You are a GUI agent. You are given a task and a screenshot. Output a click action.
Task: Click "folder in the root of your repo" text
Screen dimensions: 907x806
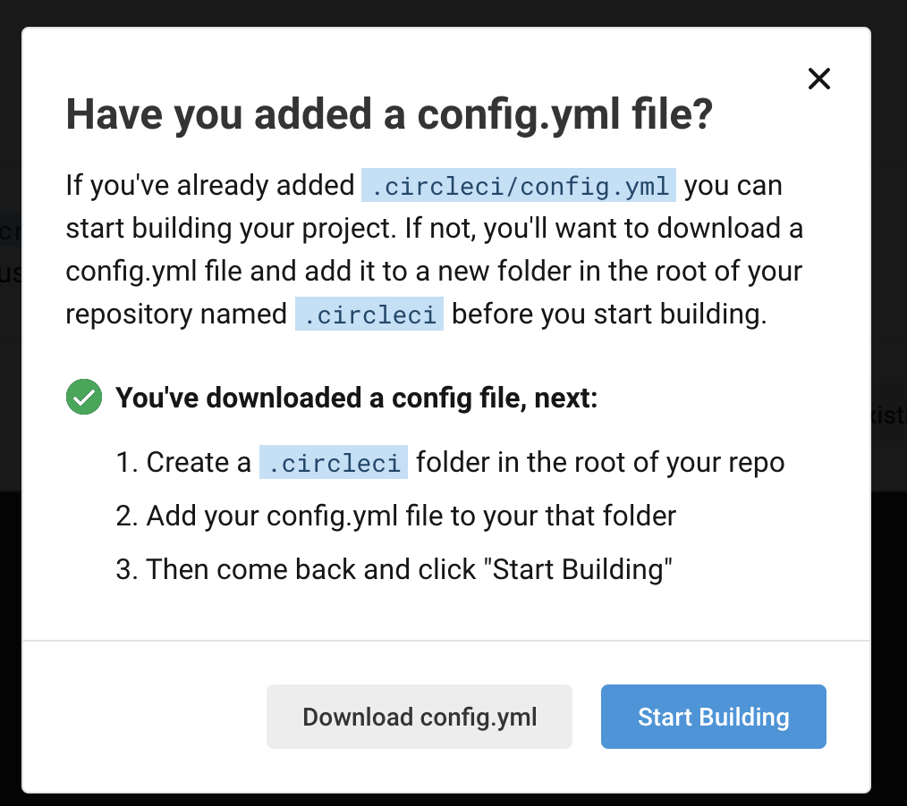pos(600,462)
